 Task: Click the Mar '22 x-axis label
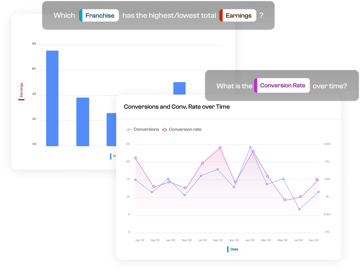[187, 240]
